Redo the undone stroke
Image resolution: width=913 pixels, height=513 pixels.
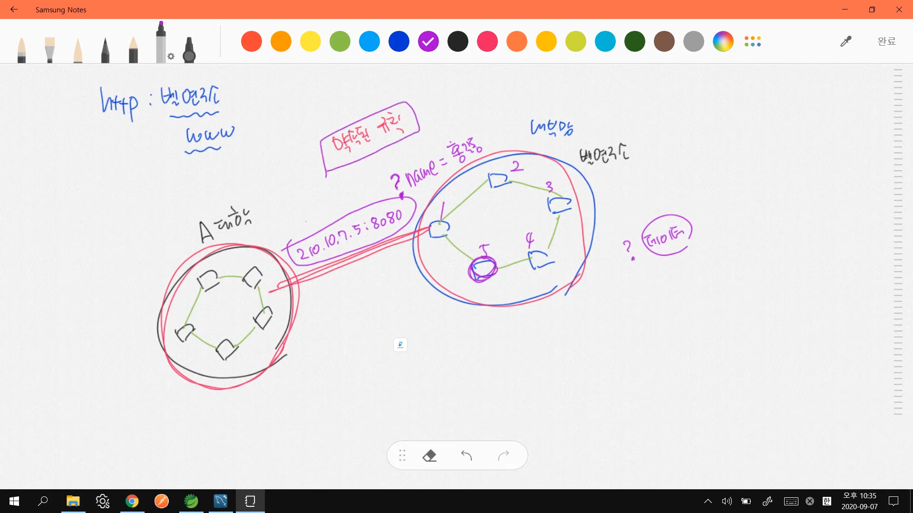pyautogui.click(x=504, y=456)
